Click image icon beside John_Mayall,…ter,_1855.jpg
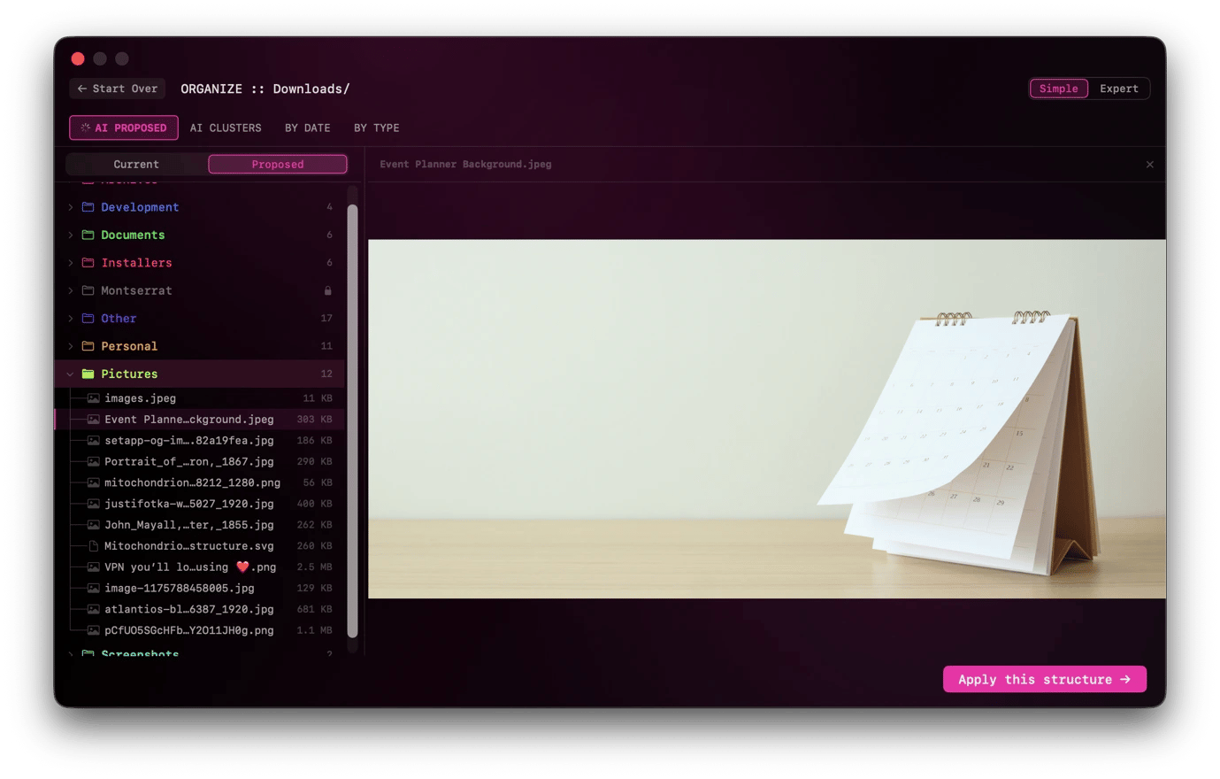The height and width of the screenshot is (779, 1220). tap(93, 525)
